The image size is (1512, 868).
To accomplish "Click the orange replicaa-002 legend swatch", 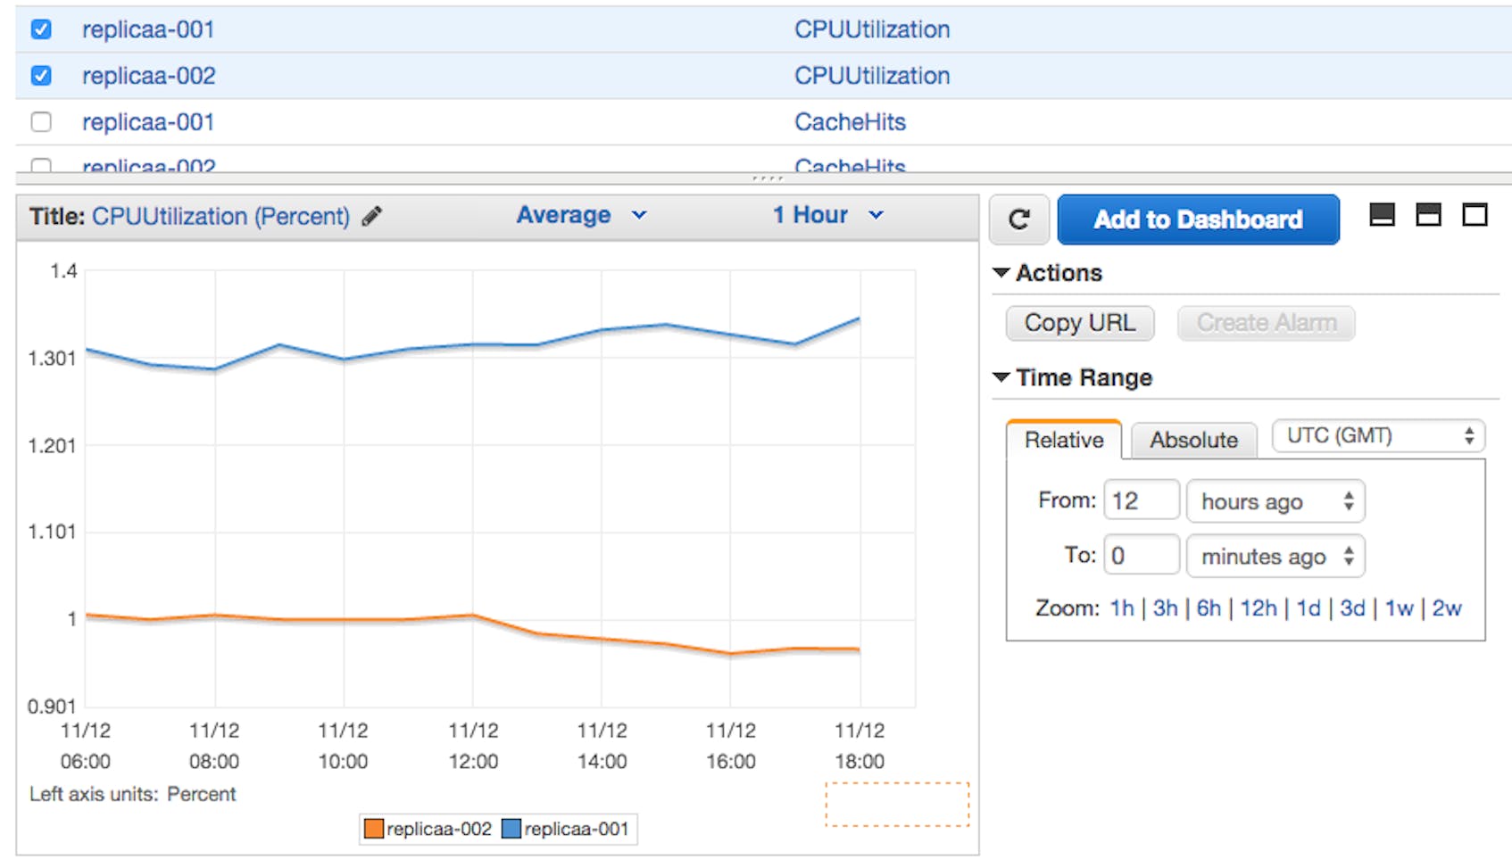I will (x=372, y=829).
